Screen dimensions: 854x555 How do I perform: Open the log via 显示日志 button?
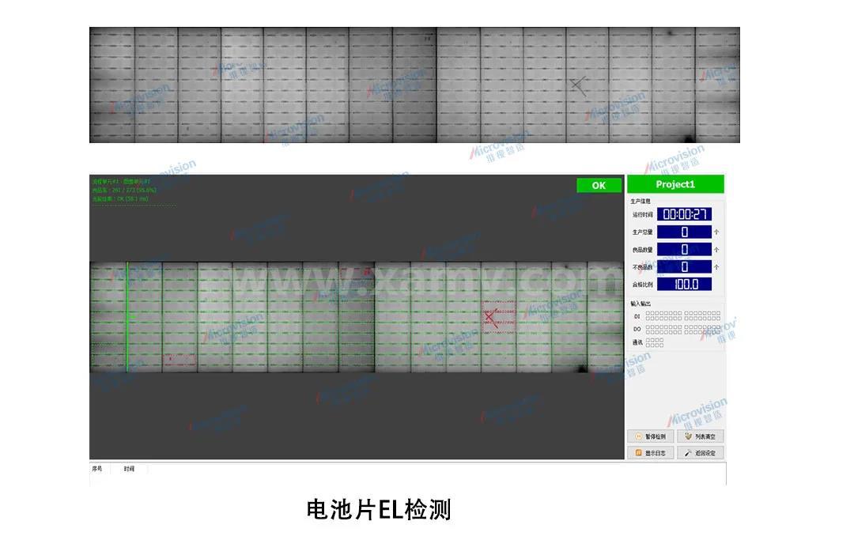[x=651, y=452]
